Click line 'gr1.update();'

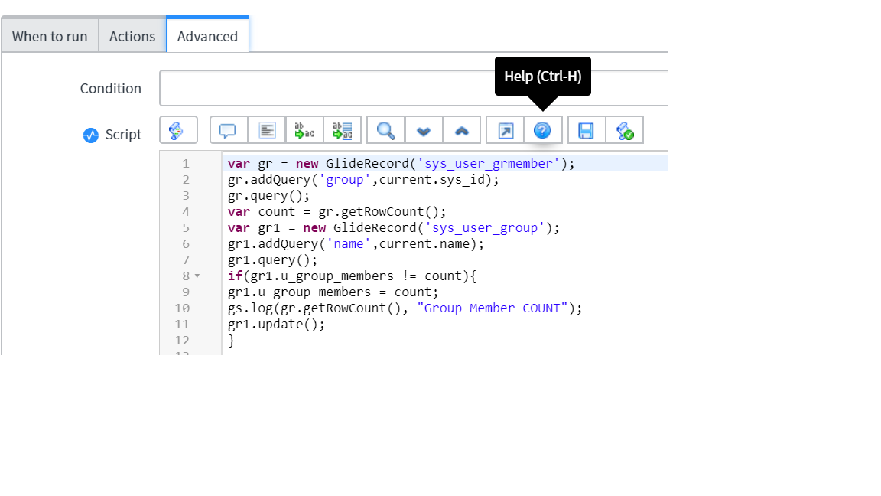276,325
